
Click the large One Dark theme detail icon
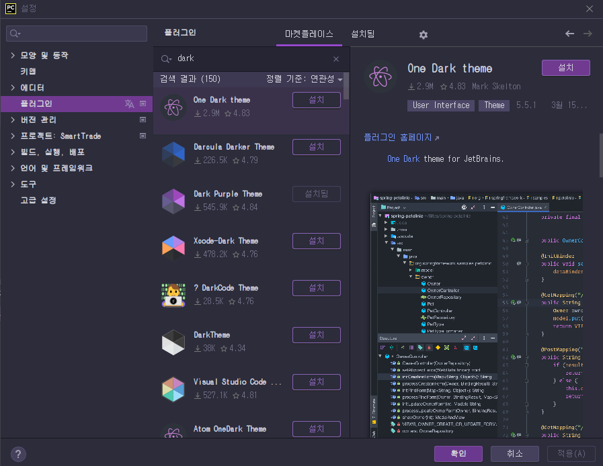click(380, 77)
